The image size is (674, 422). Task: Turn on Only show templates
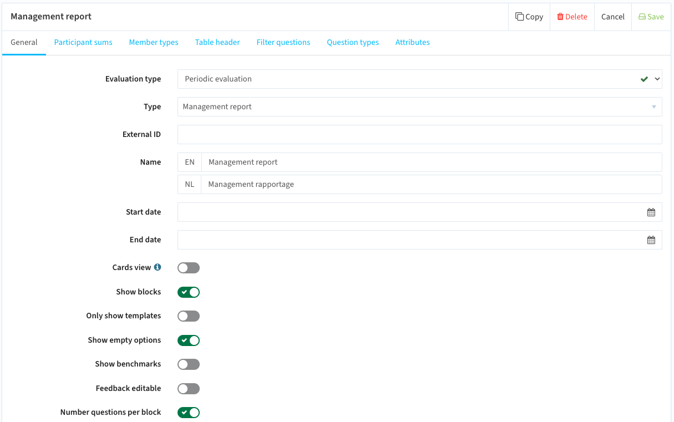tap(189, 316)
